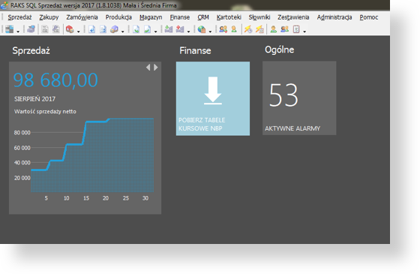Viewport: 420px width, 274px height.
Task: Show next month with right arrow
Action: [x=156, y=68]
